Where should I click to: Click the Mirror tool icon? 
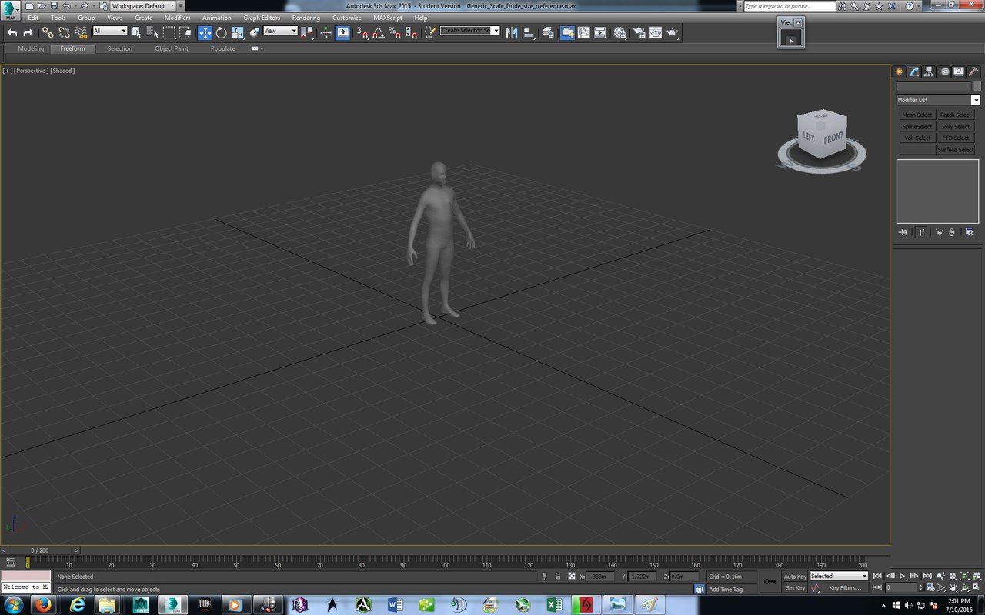(512, 32)
